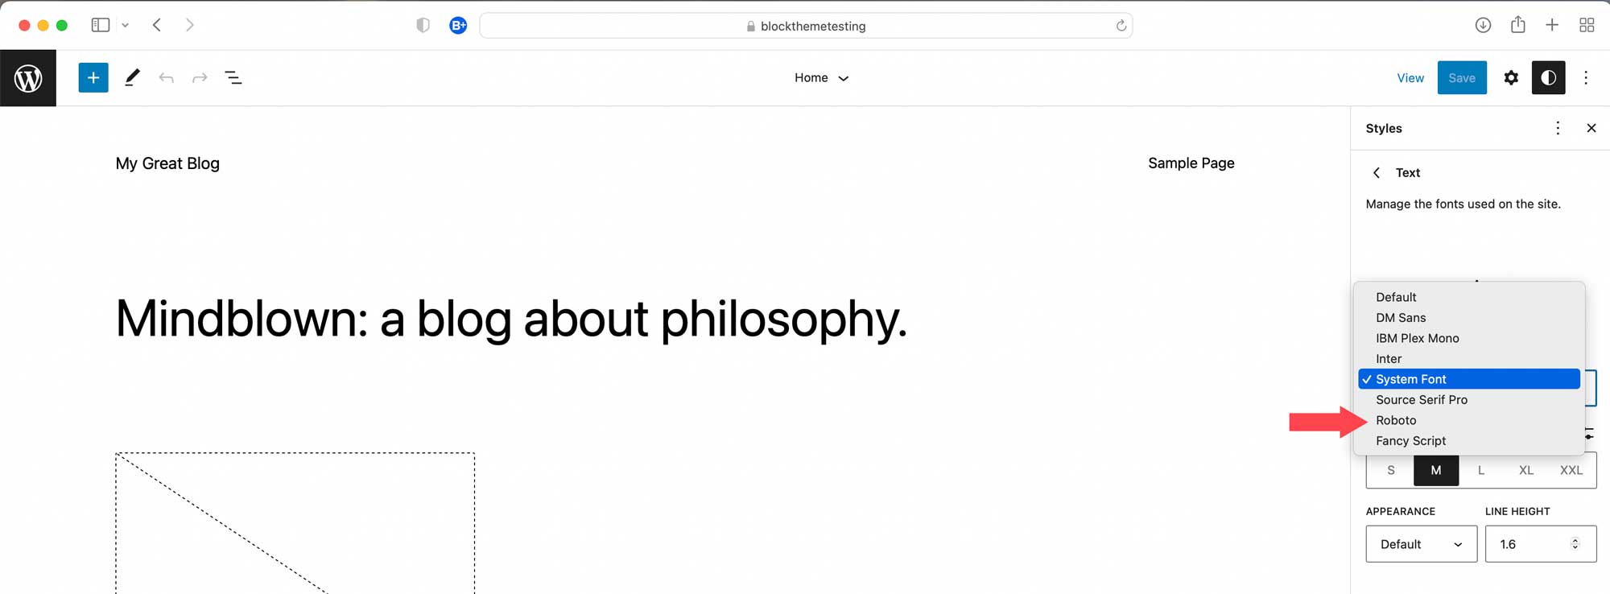Click the WordPress logo
The image size is (1610, 594).
point(28,77)
